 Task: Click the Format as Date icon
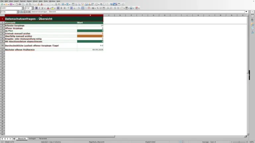coord(104,8)
